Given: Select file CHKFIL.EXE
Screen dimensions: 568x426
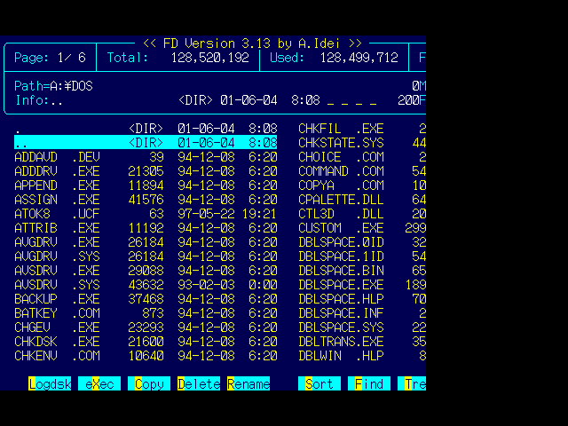Looking at the screenshot, I should point(362,128).
